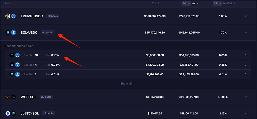The height and width of the screenshot is (119, 257).
Task: Expand the cbBTC-SOL pool group
Action: tap(246, 113)
